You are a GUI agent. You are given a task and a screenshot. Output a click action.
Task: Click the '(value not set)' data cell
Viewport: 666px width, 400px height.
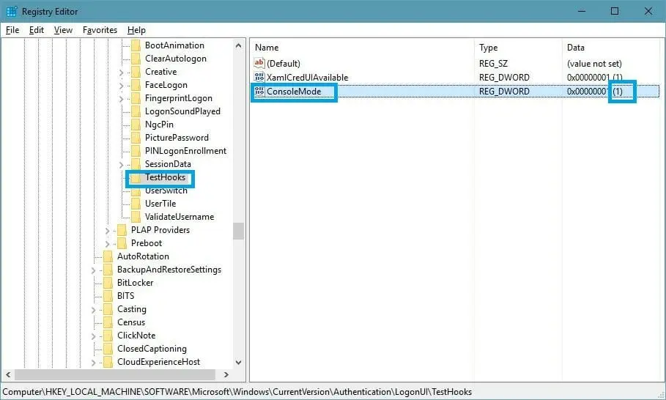[x=594, y=63]
